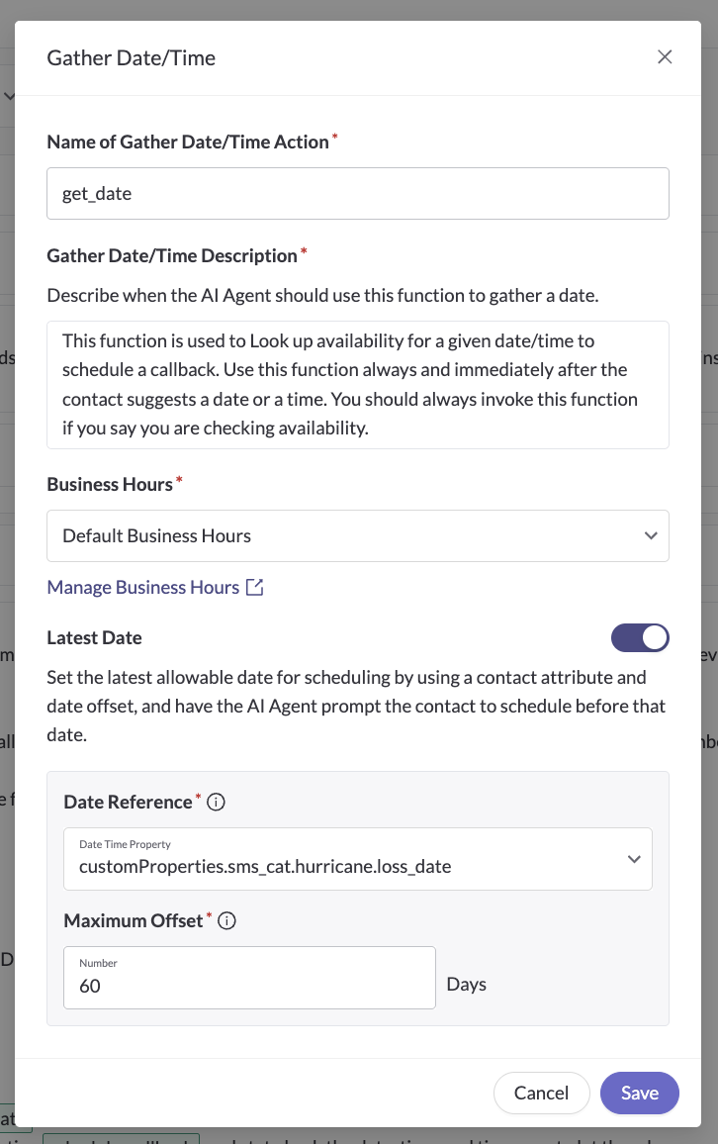
Task: Click the info icon next to Maximum Offset
Action: click(x=226, y=920)
